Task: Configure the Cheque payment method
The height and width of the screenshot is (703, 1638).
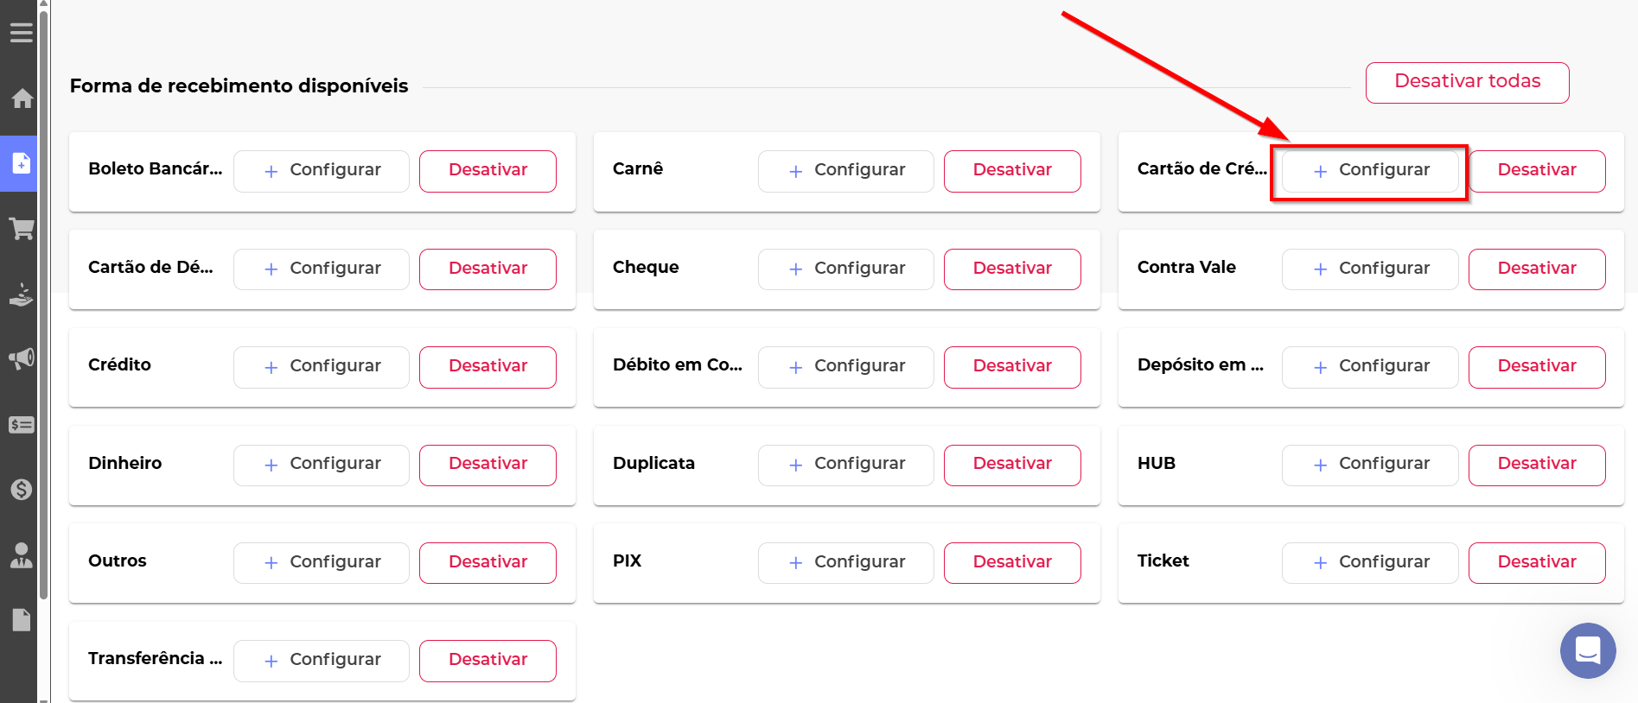Action: coord(845,269)
